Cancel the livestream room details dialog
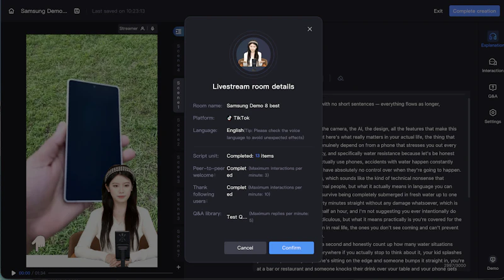This screenshot has height=280, width=504. pyautogui.click(x=245, y=247)
